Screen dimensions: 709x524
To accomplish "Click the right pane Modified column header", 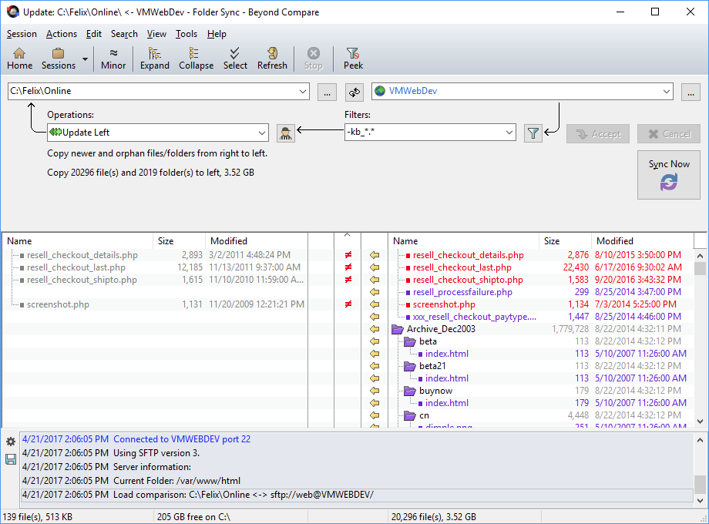I will (x=642, y=241).
